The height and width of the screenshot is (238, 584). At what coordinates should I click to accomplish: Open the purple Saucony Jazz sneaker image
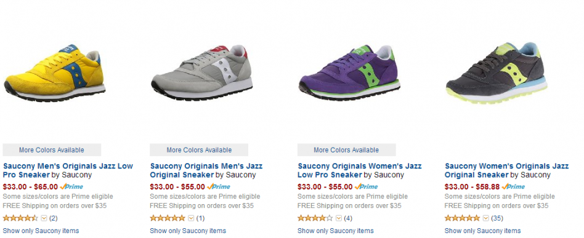click(x=349, y=73)
